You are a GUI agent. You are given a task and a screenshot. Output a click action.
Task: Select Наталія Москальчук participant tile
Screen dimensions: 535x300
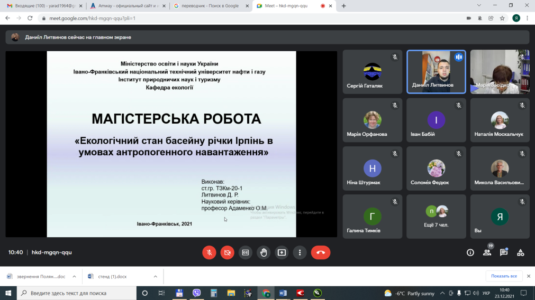[x=500, y=120]
